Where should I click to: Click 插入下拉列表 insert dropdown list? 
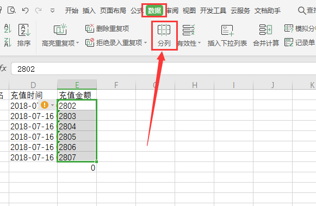coord(227,36)
